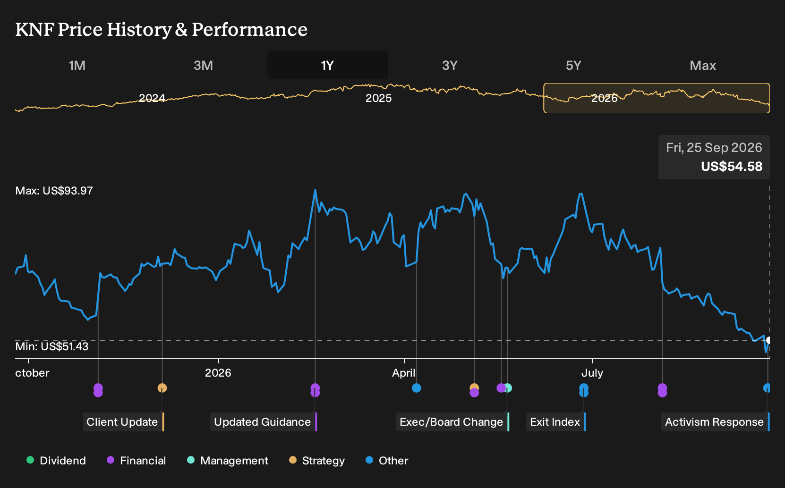Click the blue Other event marker near April

[x=416, y=388]
